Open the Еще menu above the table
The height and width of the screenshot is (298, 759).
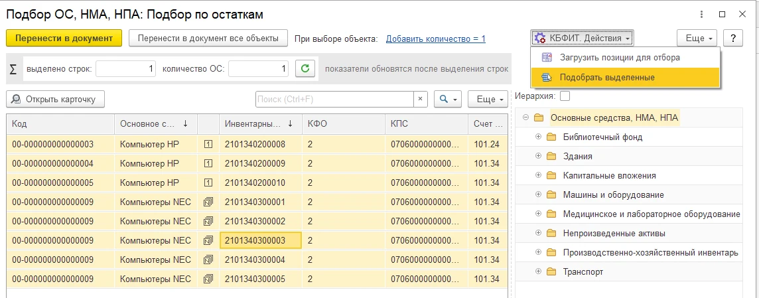(x=488, y=100)
